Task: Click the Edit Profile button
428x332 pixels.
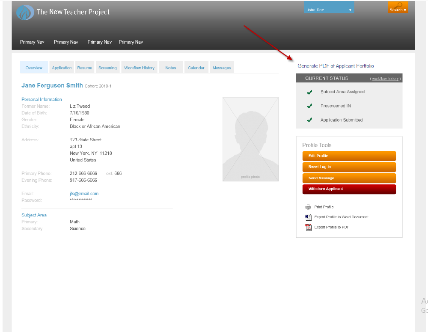Action: [349, 156]
